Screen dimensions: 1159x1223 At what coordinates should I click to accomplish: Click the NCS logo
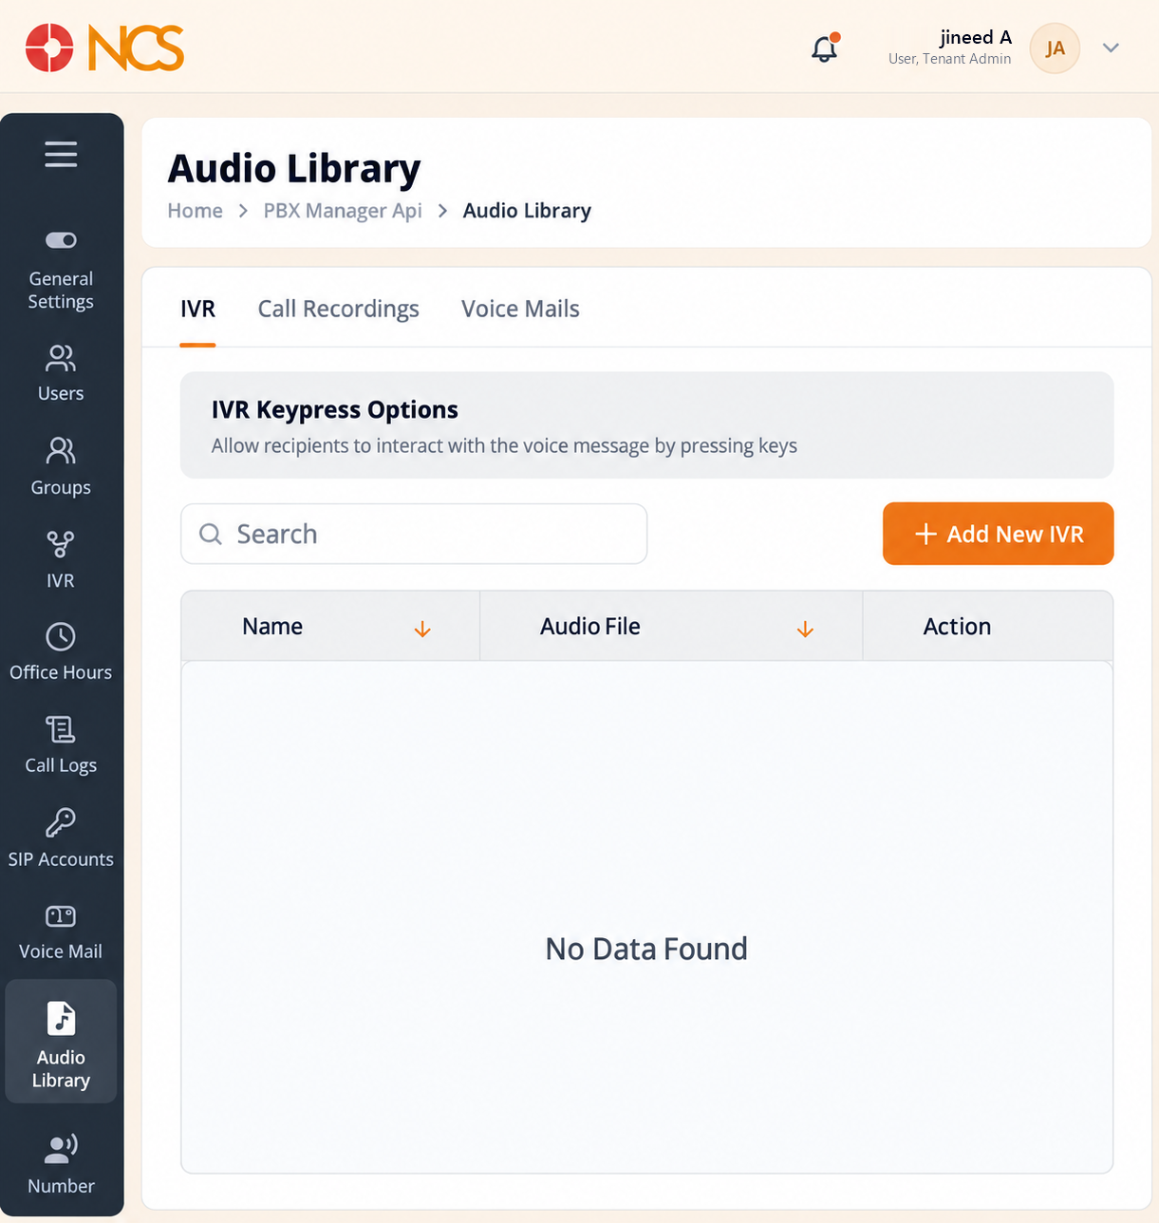point(104,48)
